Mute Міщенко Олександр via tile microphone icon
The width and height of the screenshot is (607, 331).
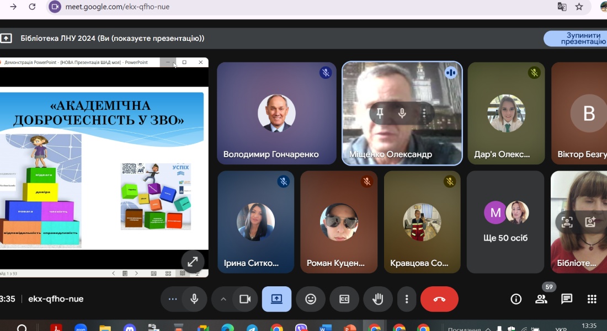402,113
